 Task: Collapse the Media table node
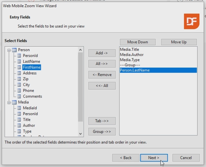9,102
